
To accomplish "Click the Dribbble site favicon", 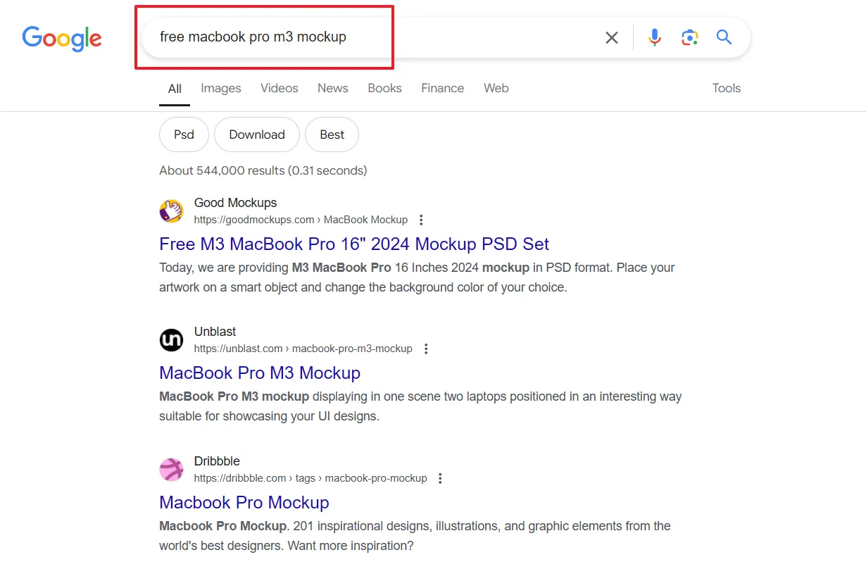I will (x=171, y=470).
